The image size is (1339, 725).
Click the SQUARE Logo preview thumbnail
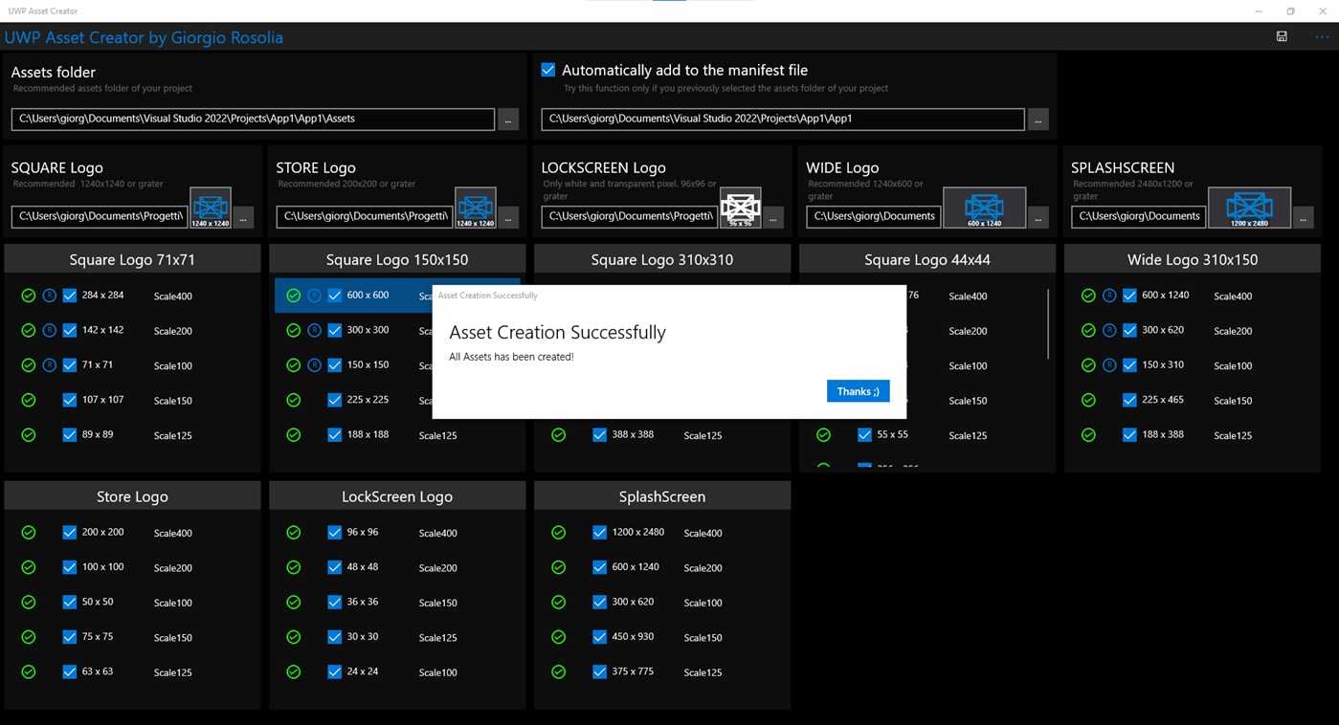click(x=211, y=208)
